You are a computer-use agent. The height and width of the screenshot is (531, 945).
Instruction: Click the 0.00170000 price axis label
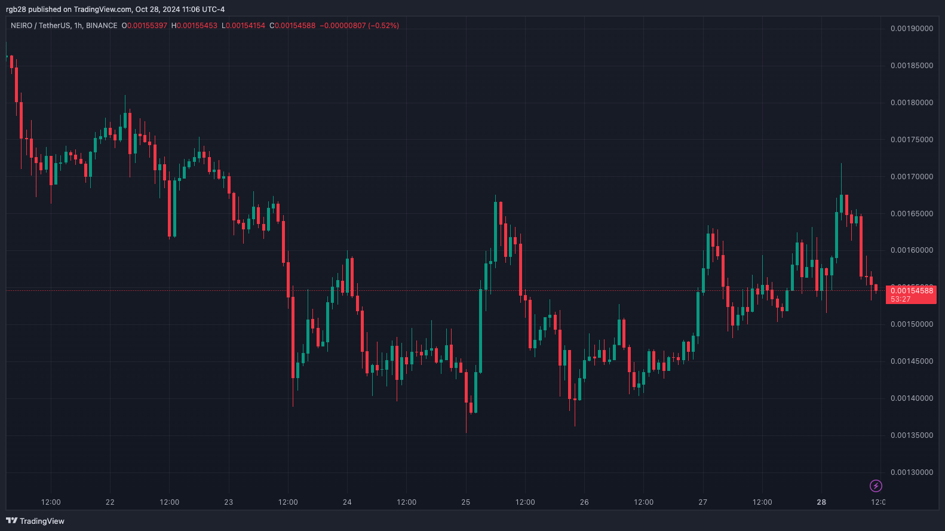tap(912, 177)
